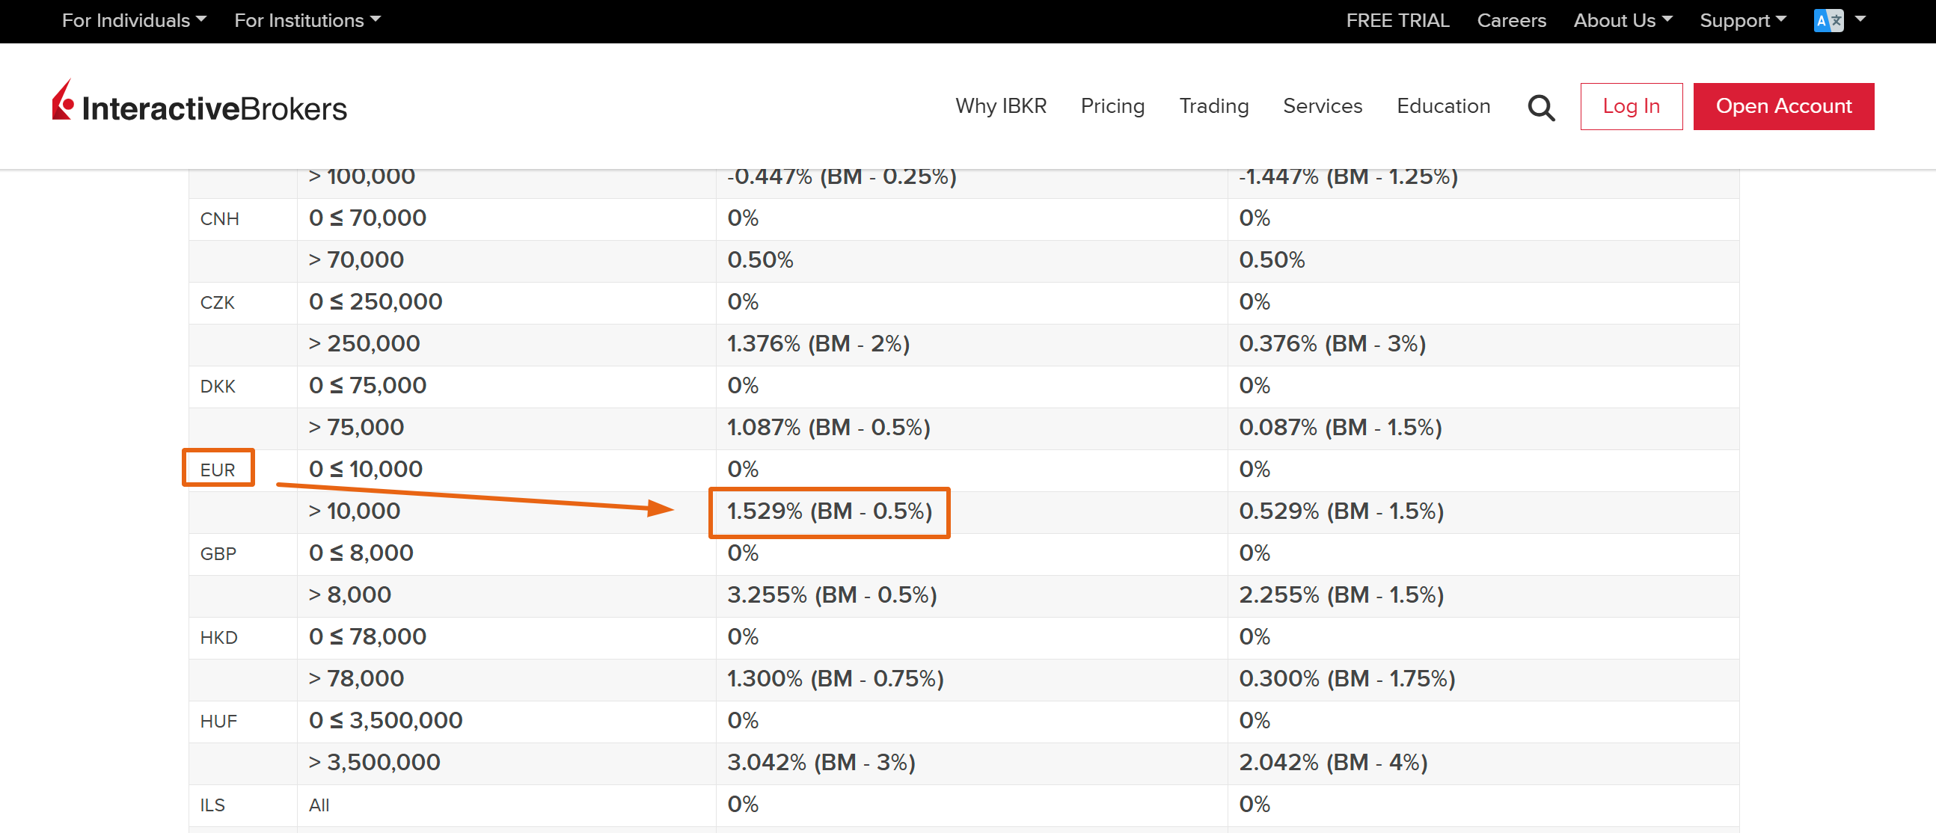Viewport: 1936px width, 833px height.
Task: Open the Services menu
Action: click(x=1322, y=106)
